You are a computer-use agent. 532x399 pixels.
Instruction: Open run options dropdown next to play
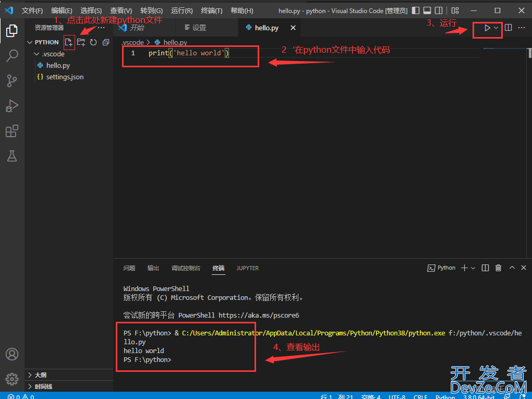496,28
